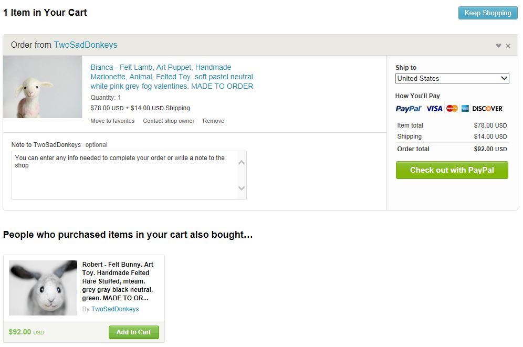
Task: Click the note scroll up arrow
Action: (242, 162)
